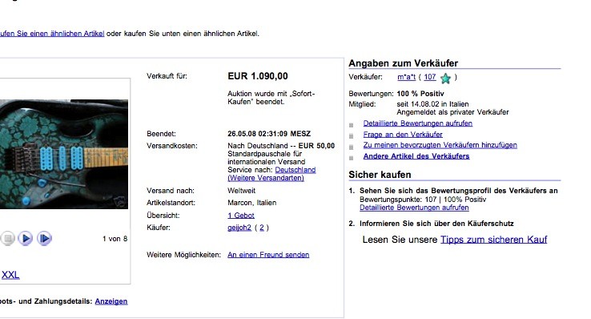Open Detaillierte Bewertungen aufrufen in seller info
The height and width of the screenshot is (319, 591).
click(417, 123)
